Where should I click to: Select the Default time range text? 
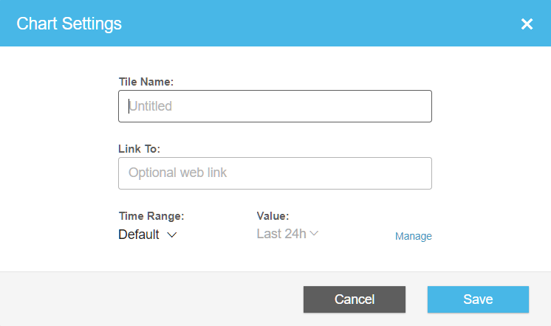139,235
